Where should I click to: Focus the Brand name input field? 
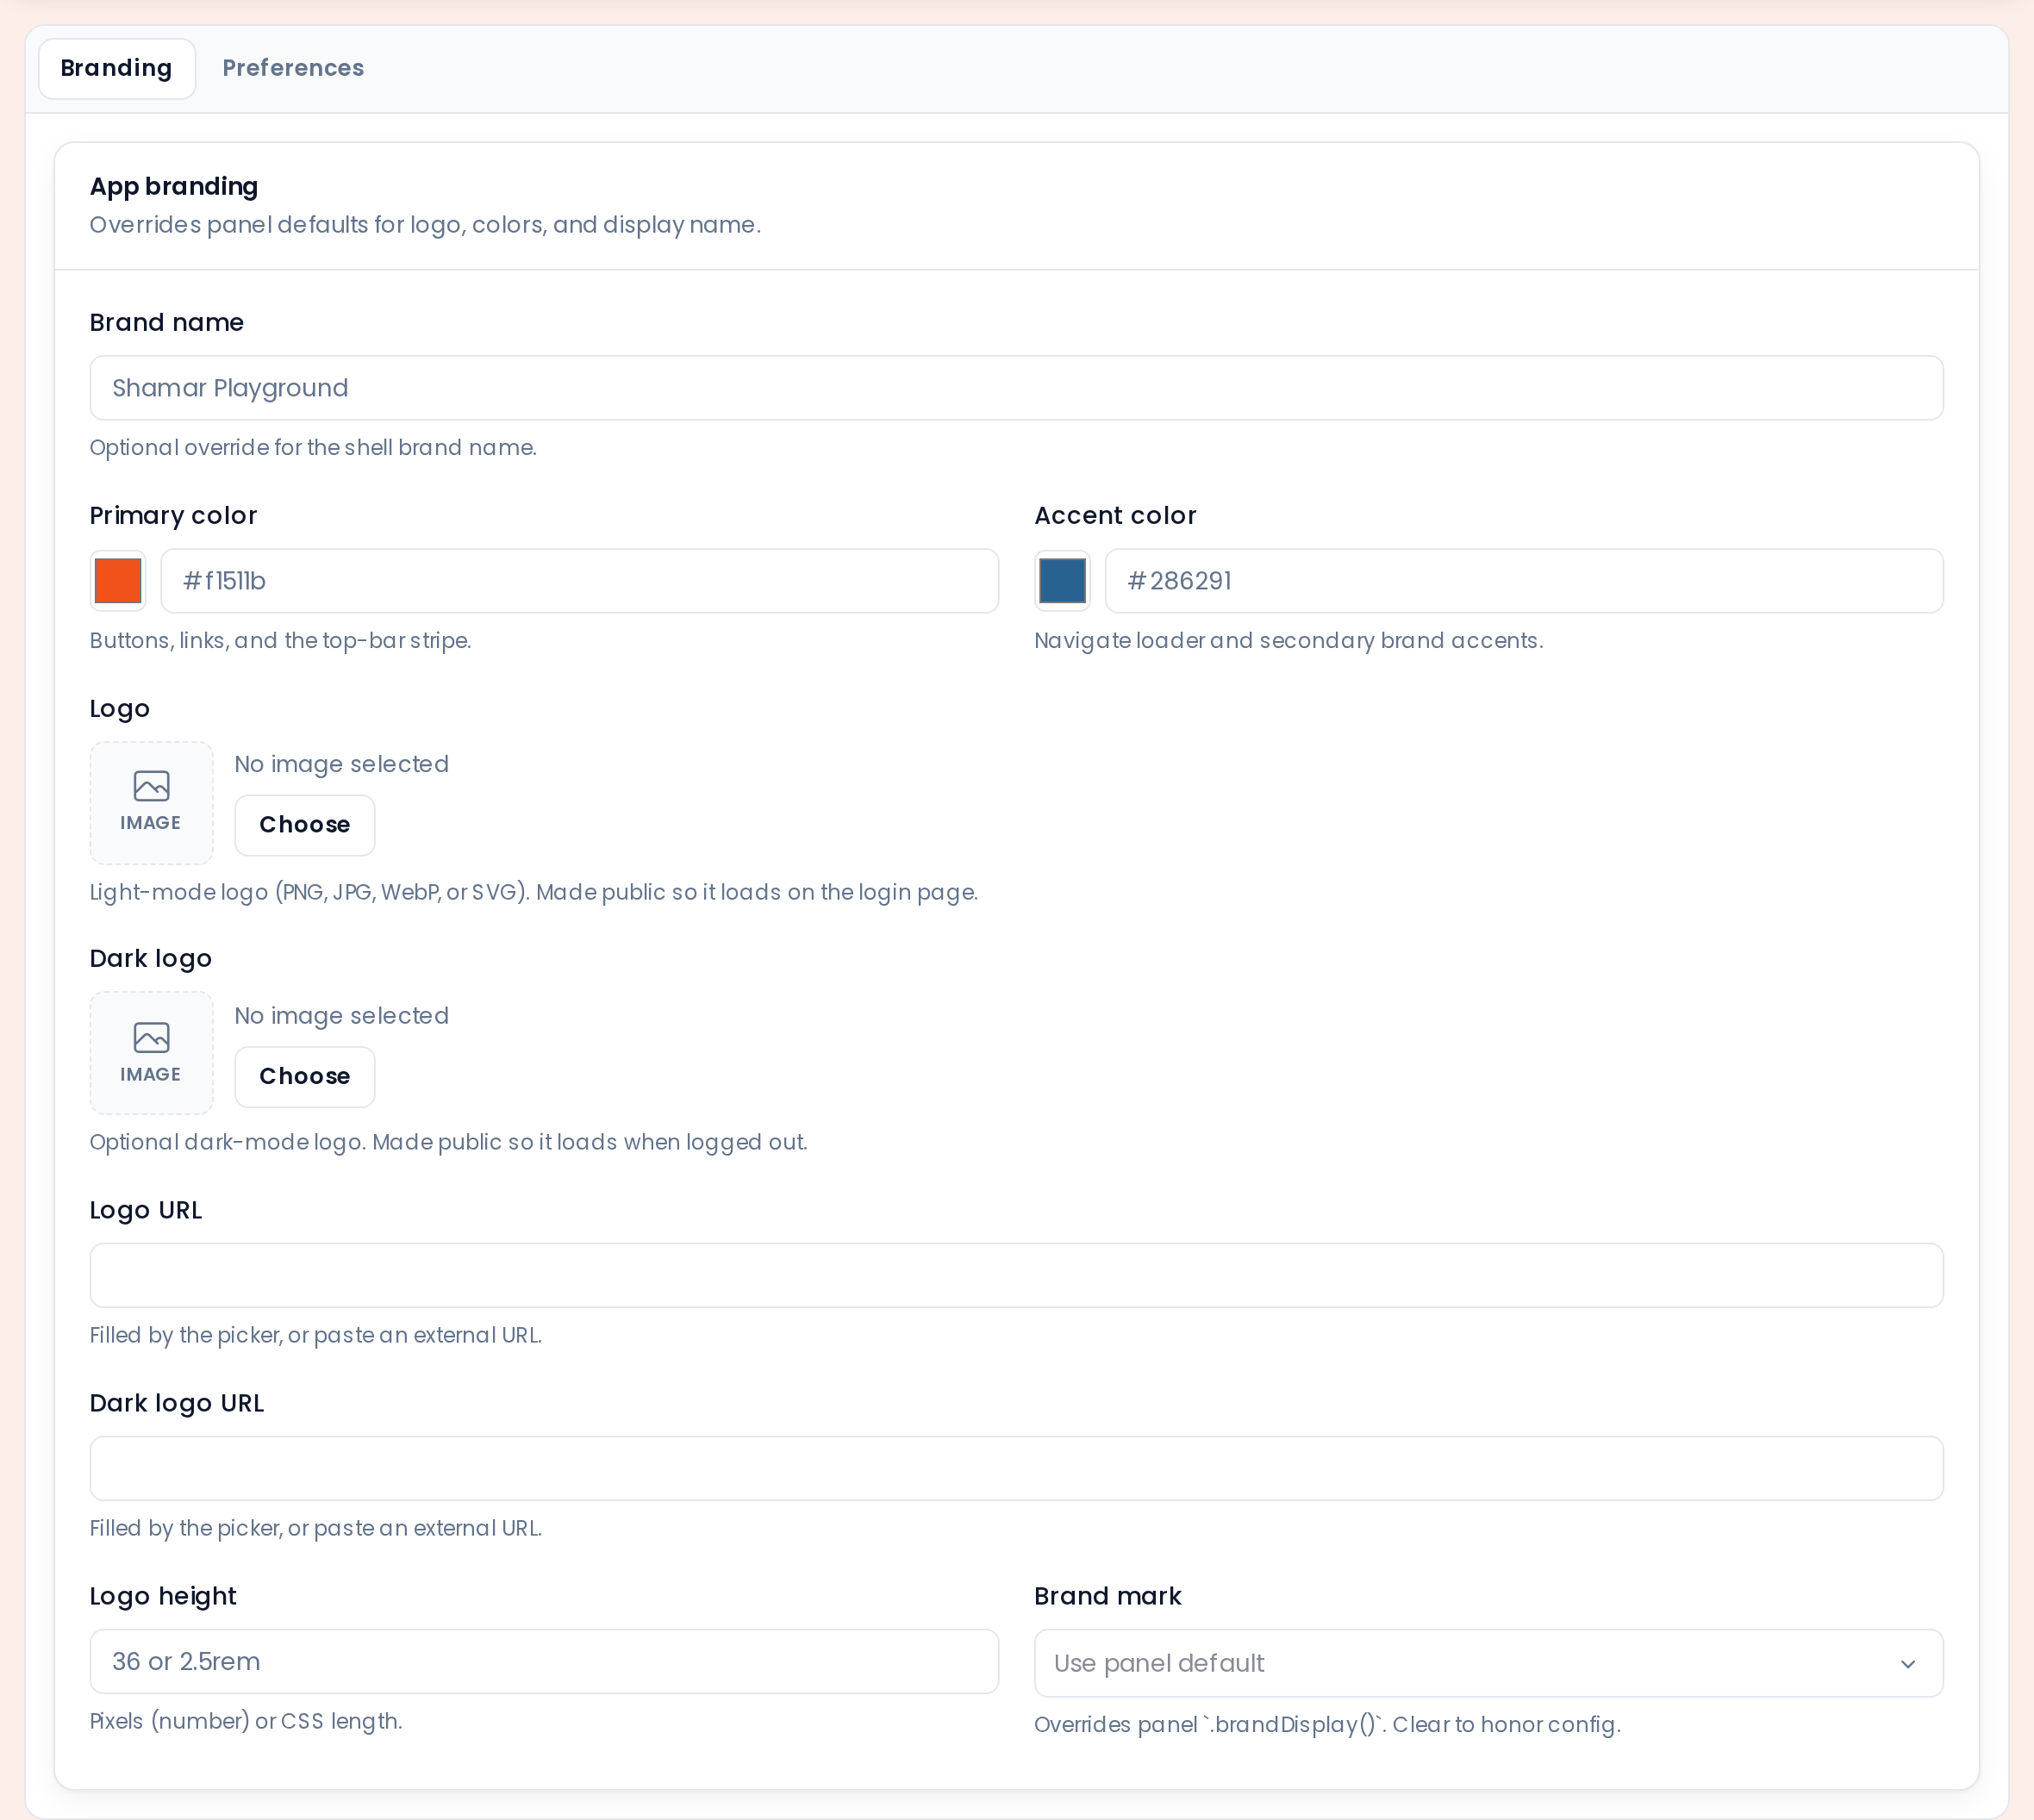pos(1016,388)
